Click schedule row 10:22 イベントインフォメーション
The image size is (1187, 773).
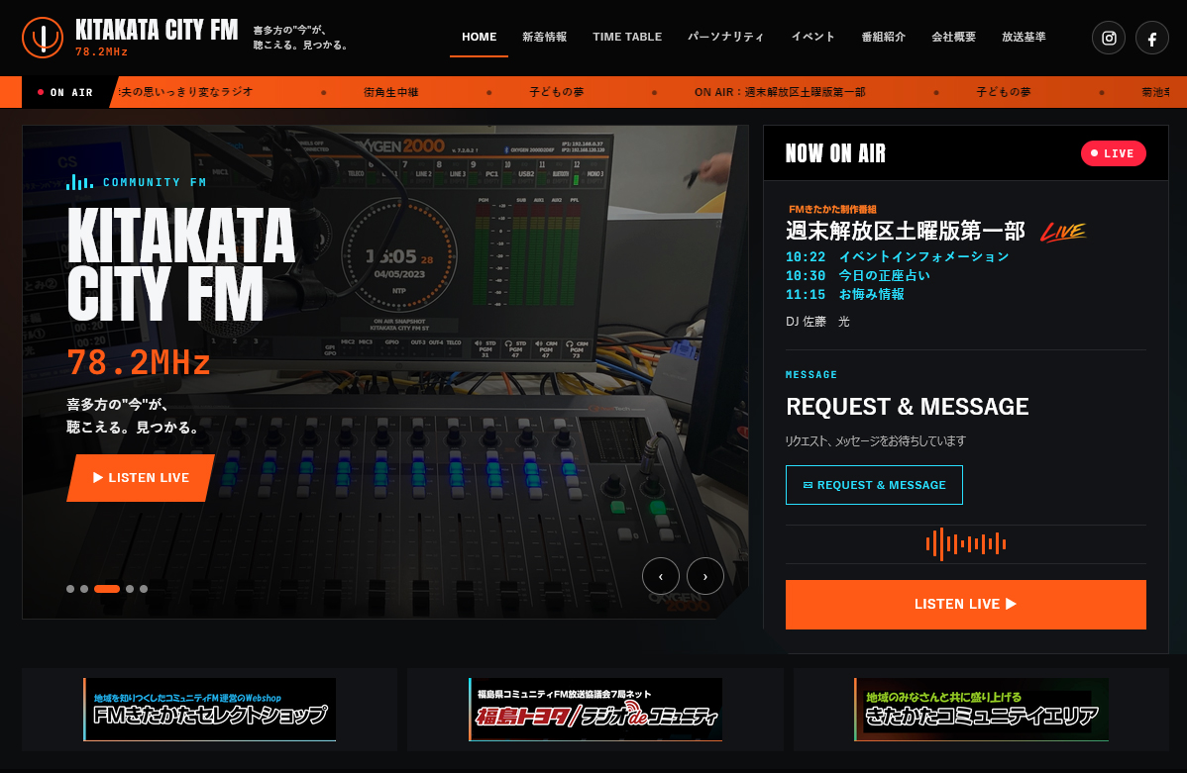897,257
